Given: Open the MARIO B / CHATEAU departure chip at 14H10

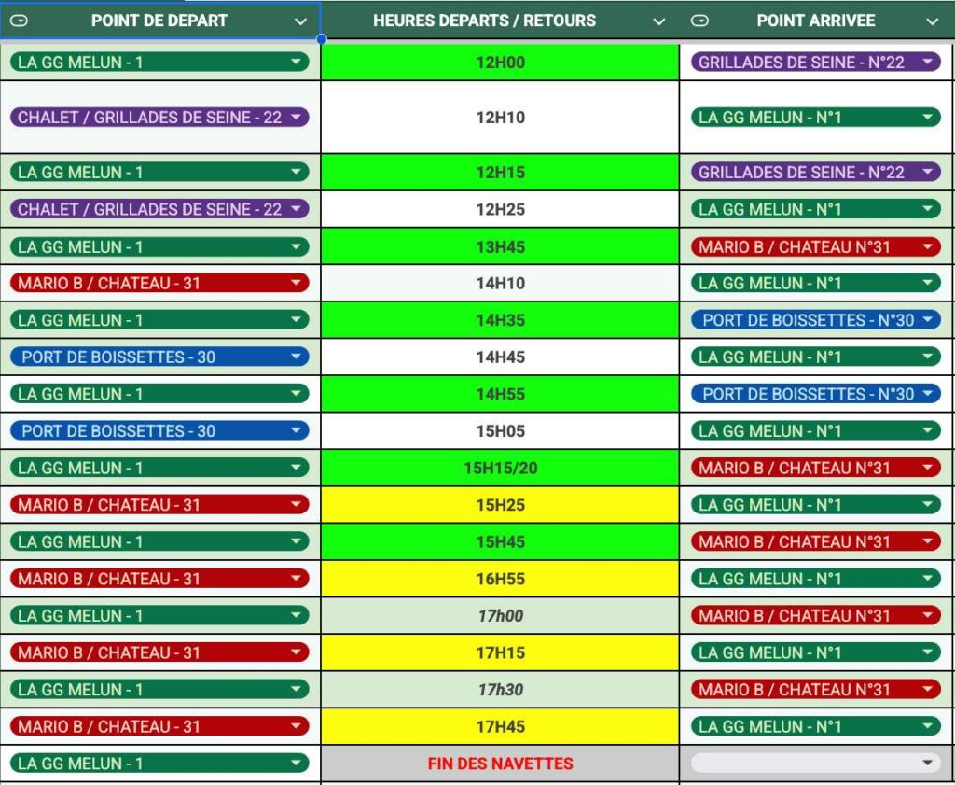Looking at the screenshot, I should [159, 283].
